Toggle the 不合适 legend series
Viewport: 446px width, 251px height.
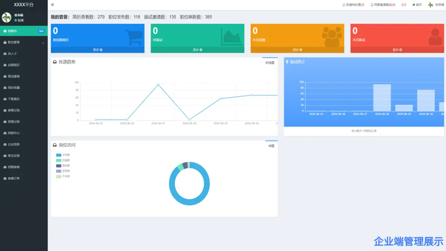(x=58, y=176)
